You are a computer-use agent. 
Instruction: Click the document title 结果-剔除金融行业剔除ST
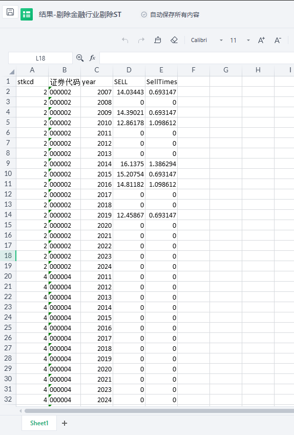(x=80, y=14)
